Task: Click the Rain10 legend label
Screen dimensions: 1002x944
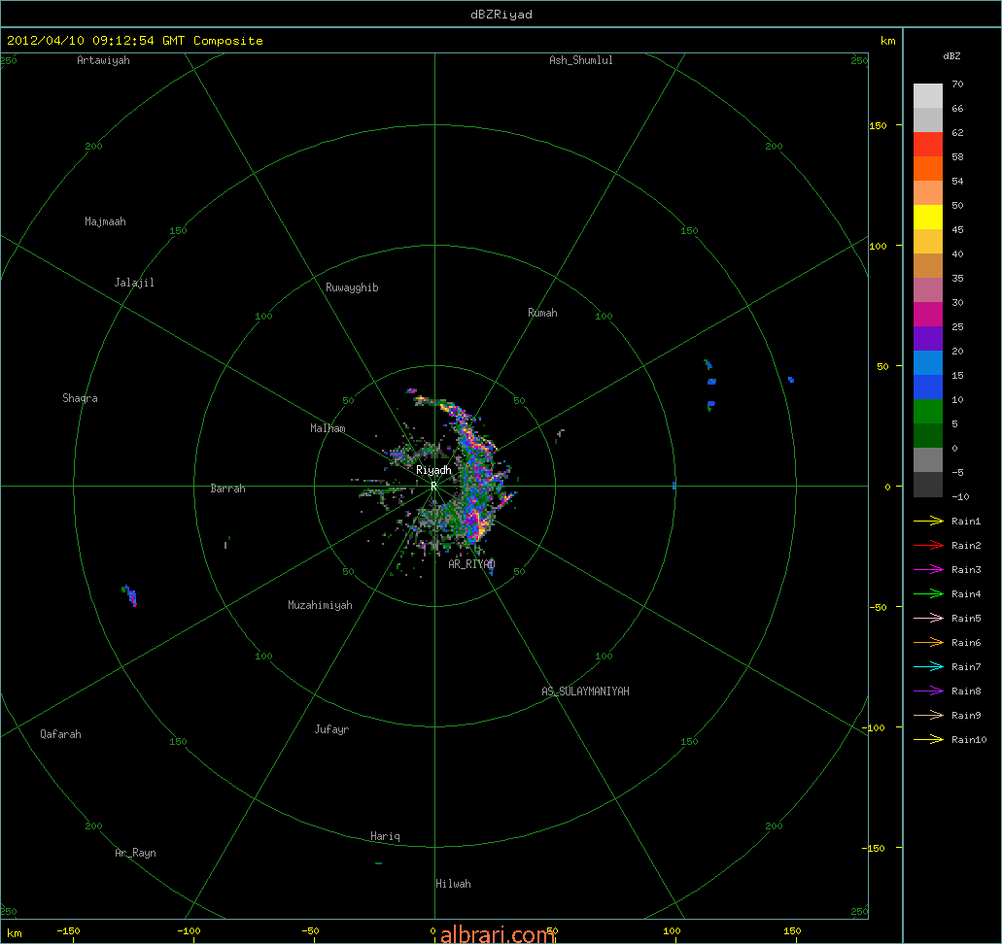Action: pyautogui.click(x=969, y=740)
